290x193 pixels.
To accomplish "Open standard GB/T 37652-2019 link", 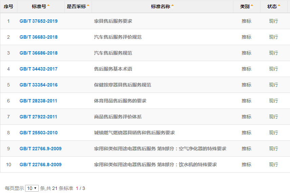I will [38, 21].
